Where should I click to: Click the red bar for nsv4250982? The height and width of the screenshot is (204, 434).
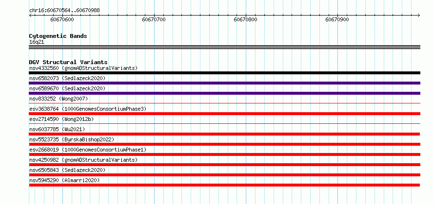coord(224,165)
